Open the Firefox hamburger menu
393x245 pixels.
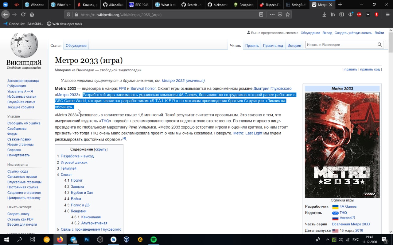tap(388, 14)
